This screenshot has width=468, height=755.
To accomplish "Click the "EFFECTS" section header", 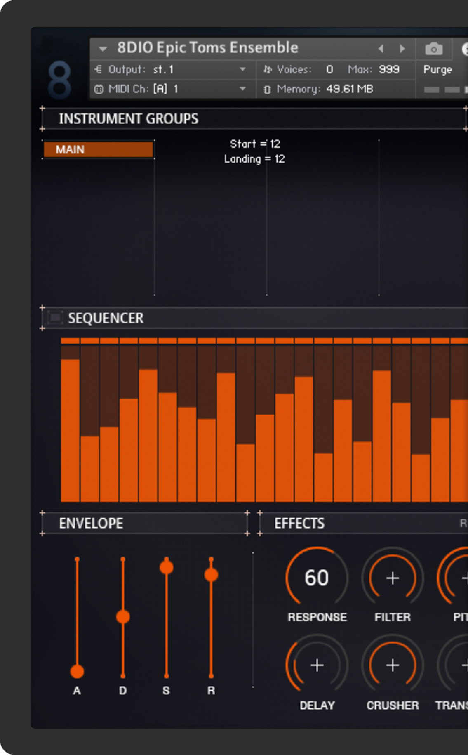I will (299, 523).
